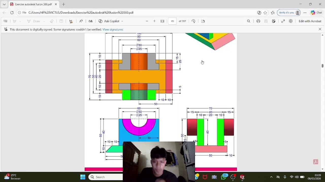Screen dimensions: 325x182
Task: Switch to OBS Studio on taskbar
Action: coord(233,177)
